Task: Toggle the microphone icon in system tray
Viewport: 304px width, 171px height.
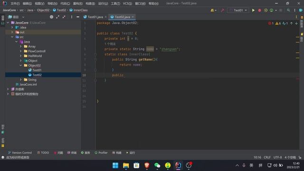Action: 244,165
